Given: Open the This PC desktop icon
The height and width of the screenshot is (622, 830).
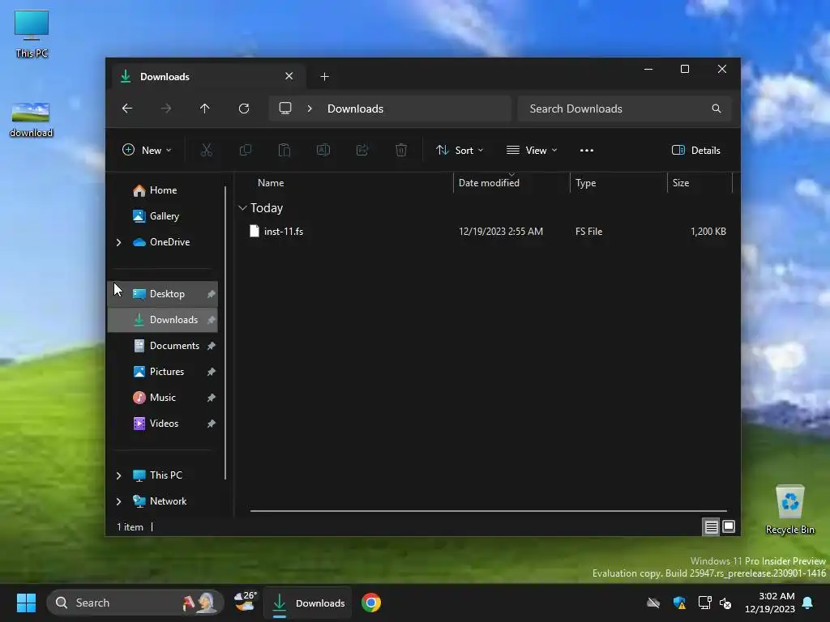Looking at the screenshot, I should click(x=32, y=34).
